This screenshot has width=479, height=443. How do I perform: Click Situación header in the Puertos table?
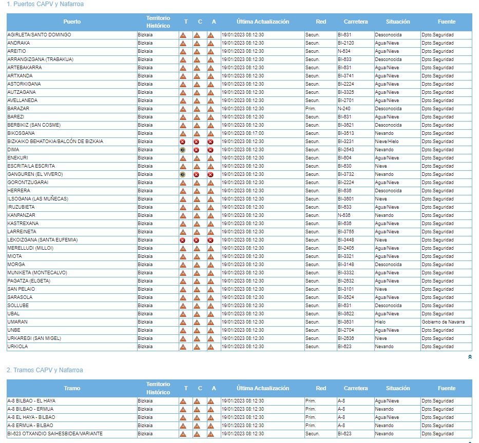tap(398, 22)
